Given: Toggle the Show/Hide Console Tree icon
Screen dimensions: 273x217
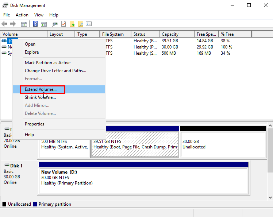Looking at the screenshot, I should [24, 24].
